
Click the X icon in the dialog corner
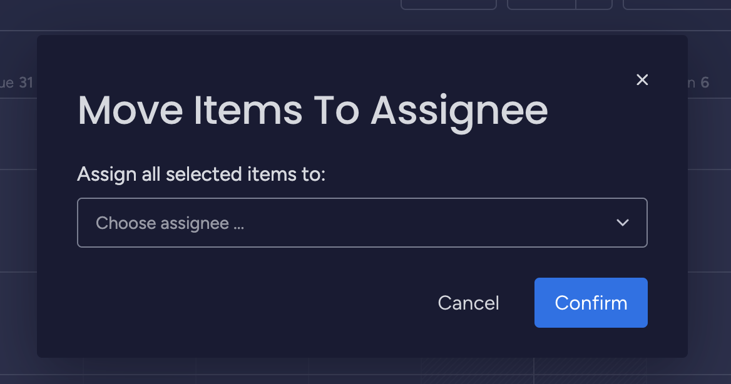[642, 80]
